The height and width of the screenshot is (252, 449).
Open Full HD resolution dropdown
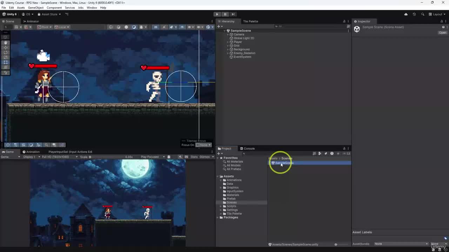click(60, 157)
